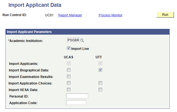Open the Academic Institution lookup magnifier
The height and width of the screenshot is (112, 177).
pyautogui.click(x=82, y=41)
